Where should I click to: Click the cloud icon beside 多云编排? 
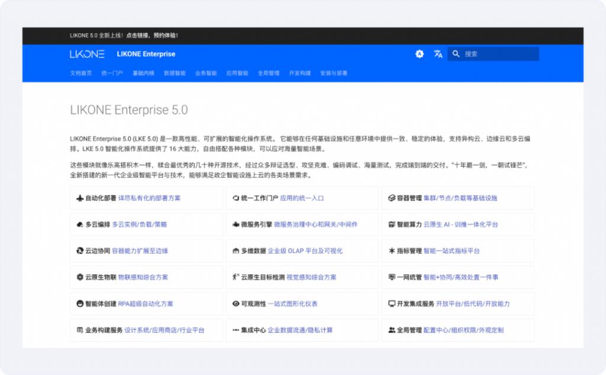pos(80,225)
